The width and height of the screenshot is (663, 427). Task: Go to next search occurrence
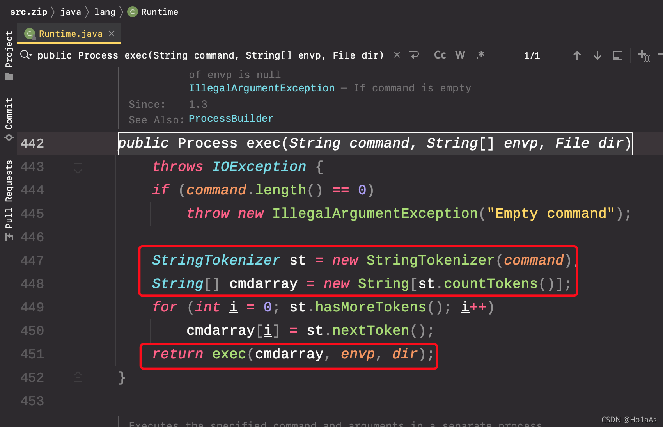coord(597,55)
